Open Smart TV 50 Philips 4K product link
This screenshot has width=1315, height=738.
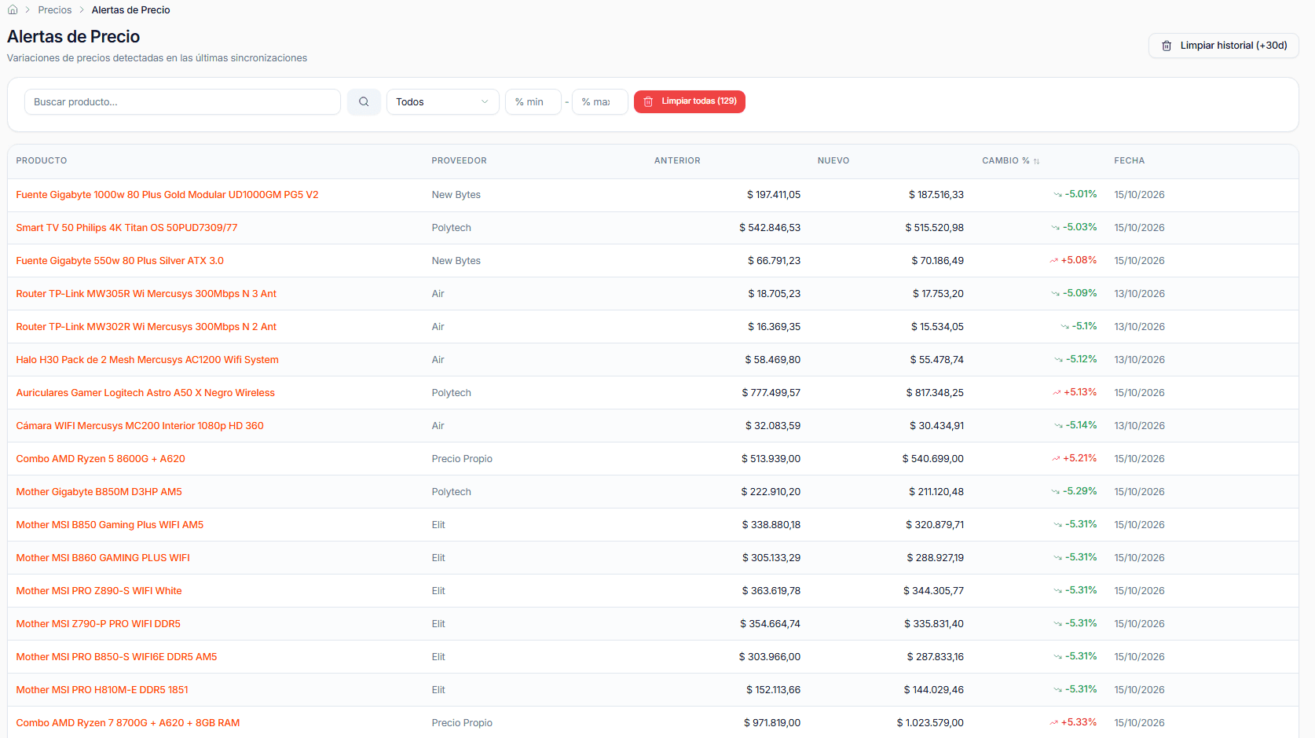[126, 228]
